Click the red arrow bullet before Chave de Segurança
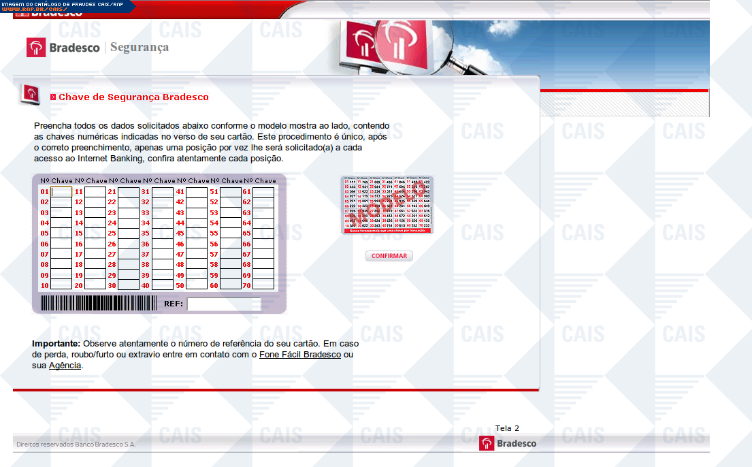Viewport: 752px width, 467px height. tap(53, 97)
